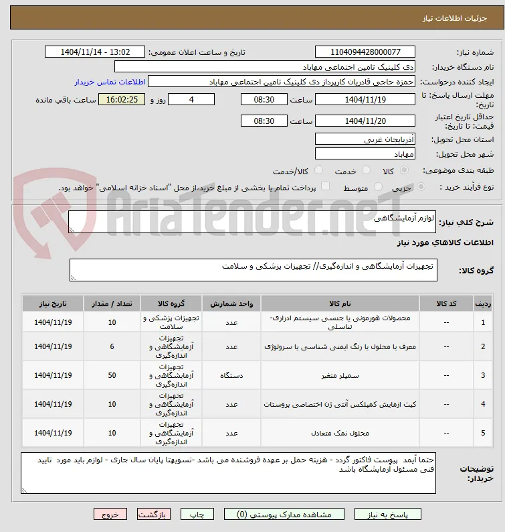Click the واحد شمارش column header
The height and width of the screenshot is (532, 505).
231,304
